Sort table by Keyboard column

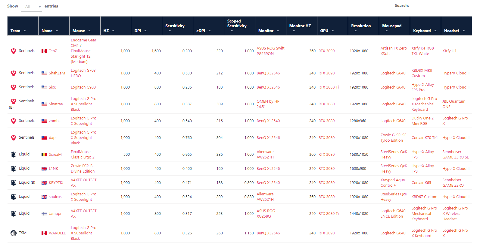(x=425, y=26)
